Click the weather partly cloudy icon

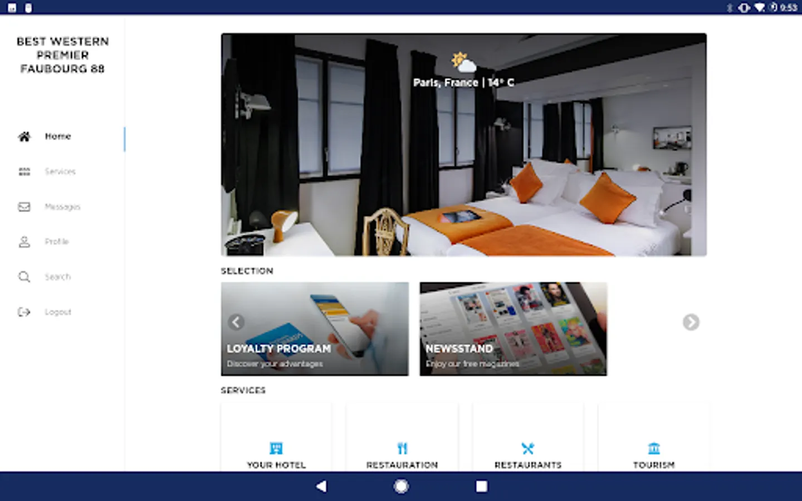[x=463, y=62]
